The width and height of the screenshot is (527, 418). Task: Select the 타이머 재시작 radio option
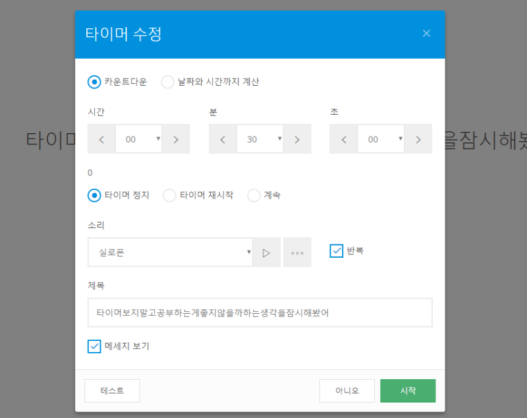pyautogui.click(x=169, y=195)
